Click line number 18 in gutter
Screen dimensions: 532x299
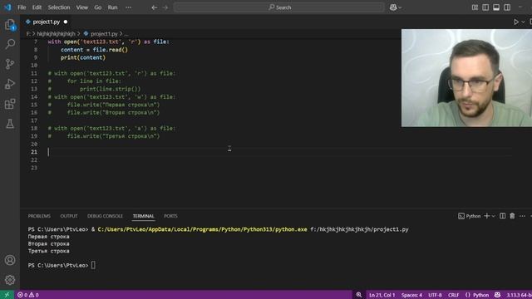[x=34, y=128]
